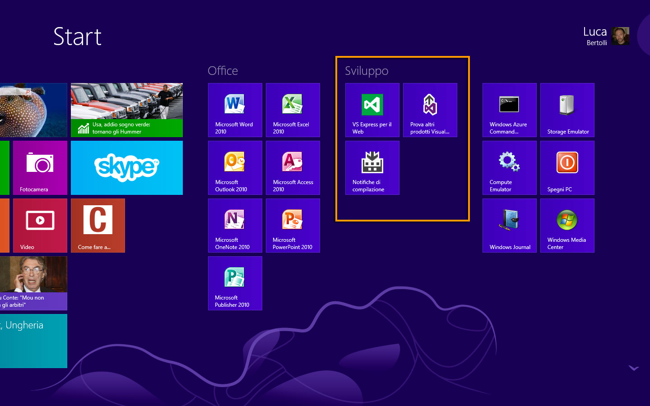Image resolution: width=650 pixels, height=406 pixels.
Task: Open Notifiche di compilazione tile
Action: tap(372, 168)
